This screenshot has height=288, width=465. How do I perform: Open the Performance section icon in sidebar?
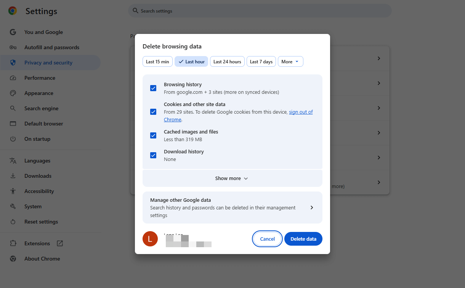tap(13, 78)
